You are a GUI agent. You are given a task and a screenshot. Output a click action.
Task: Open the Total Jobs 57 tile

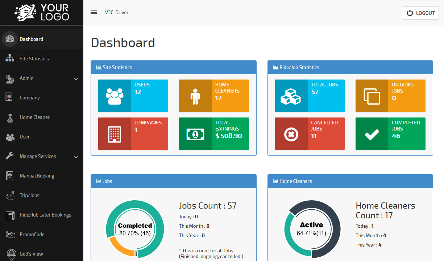(x=310, y=96)
